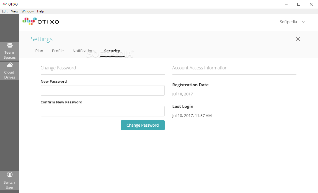Switch to the Plan tab
The height and width of the screenshot is (193, 318).
tap(39, 51)
